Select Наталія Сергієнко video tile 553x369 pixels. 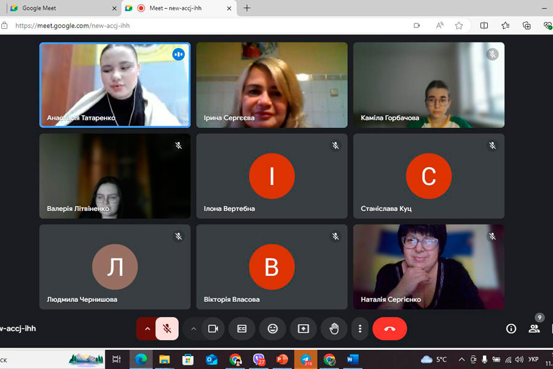[429, 267]
